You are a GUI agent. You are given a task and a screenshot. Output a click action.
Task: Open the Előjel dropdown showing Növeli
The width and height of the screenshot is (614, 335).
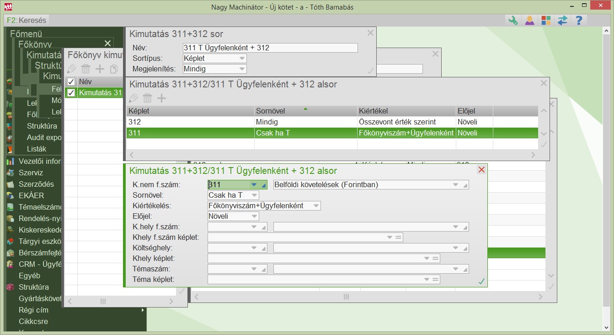[233, 216]
